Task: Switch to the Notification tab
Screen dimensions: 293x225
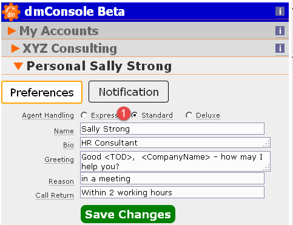Action: pos(129,92)
